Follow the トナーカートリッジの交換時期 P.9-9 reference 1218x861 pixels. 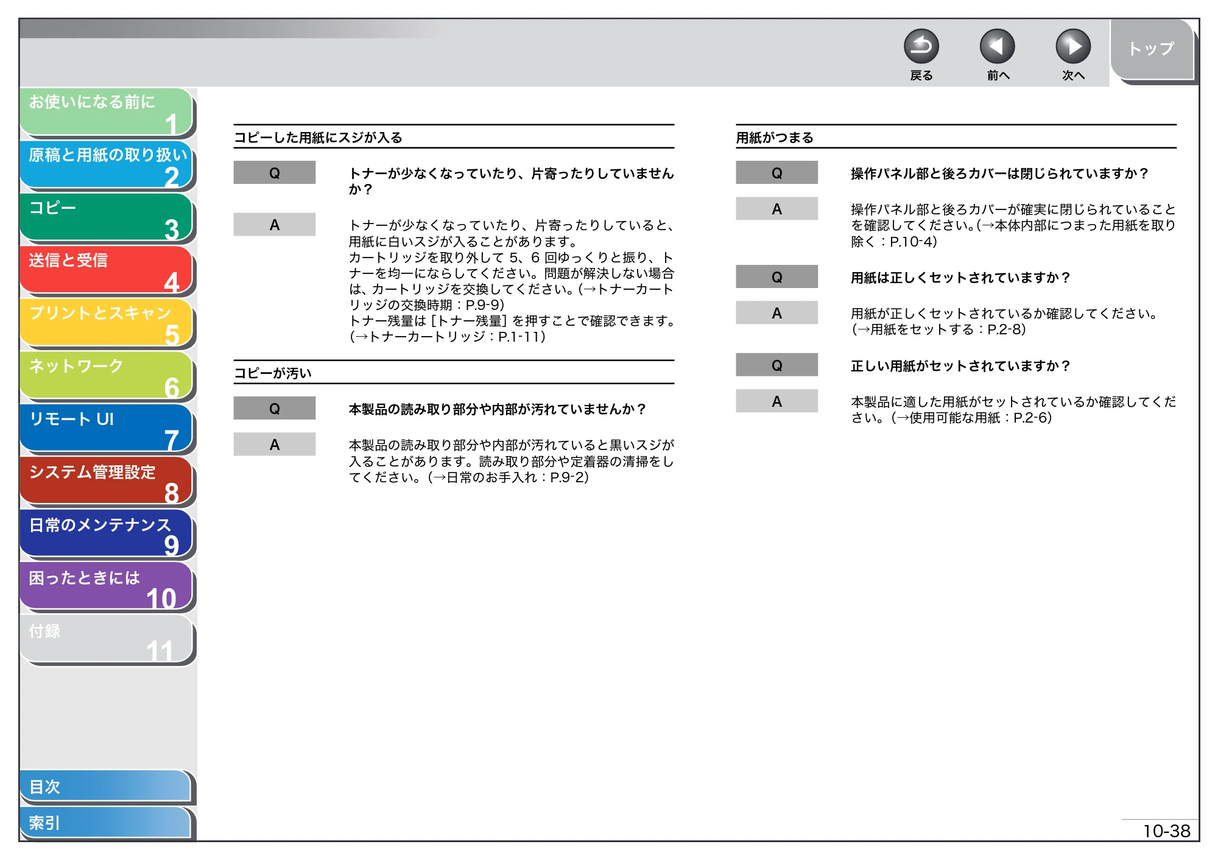pyautogui.click(x=511, y=297)
